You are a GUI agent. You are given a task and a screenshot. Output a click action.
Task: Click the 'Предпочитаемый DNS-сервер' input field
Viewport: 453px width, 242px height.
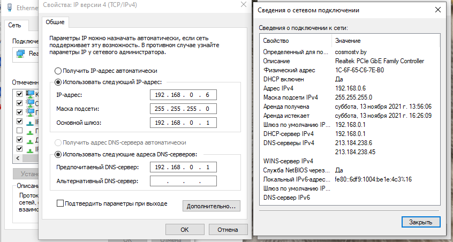tap(183, 167)
